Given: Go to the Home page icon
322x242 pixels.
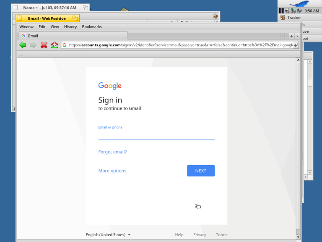Looking at the screenshot, I should click(x=55, y=45).
